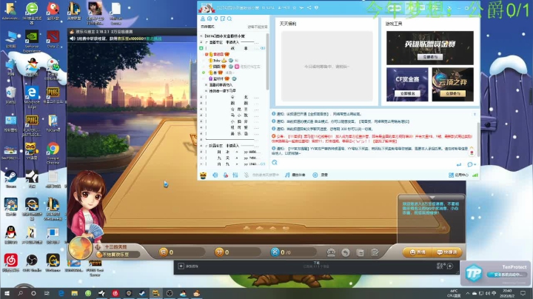Viewport: 533px width, 299px height.
Task: Click the 表情 button in game
Action: (418, 252)
